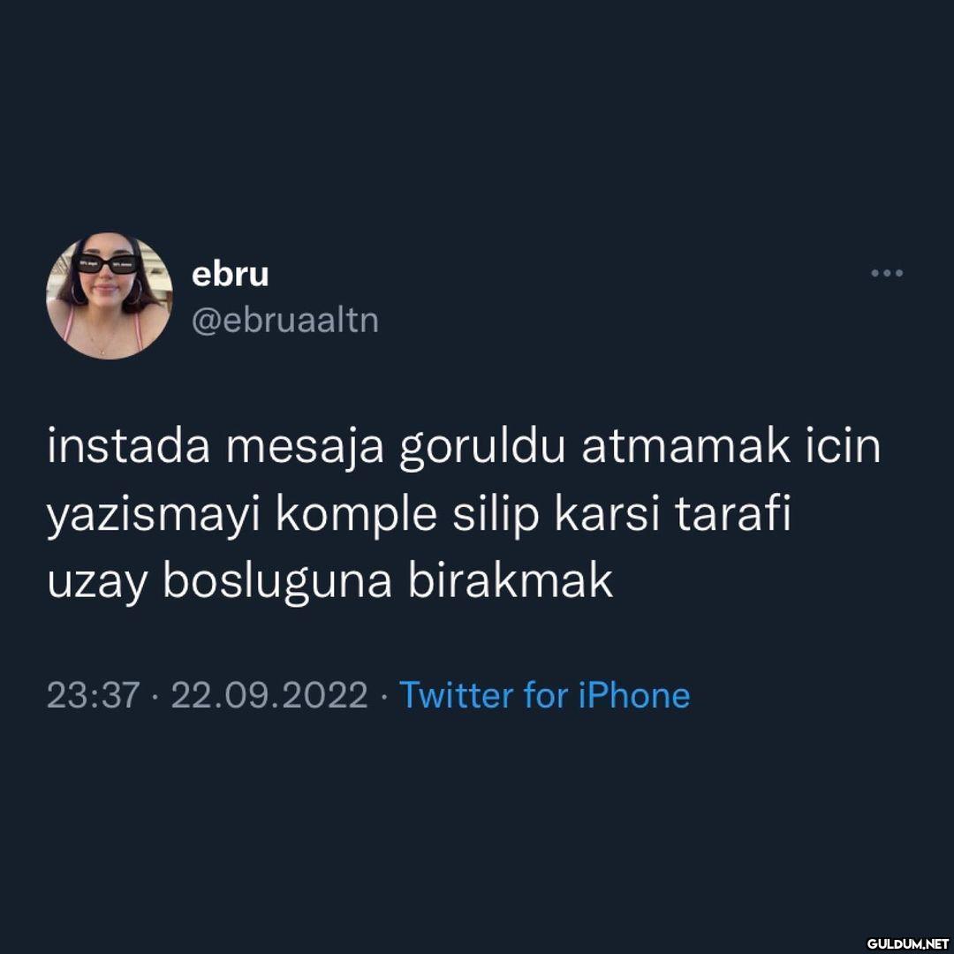The height and width of the screenshot is (954, 954).
Task: Click the words karsi tarafi
Action: [673, 515]
